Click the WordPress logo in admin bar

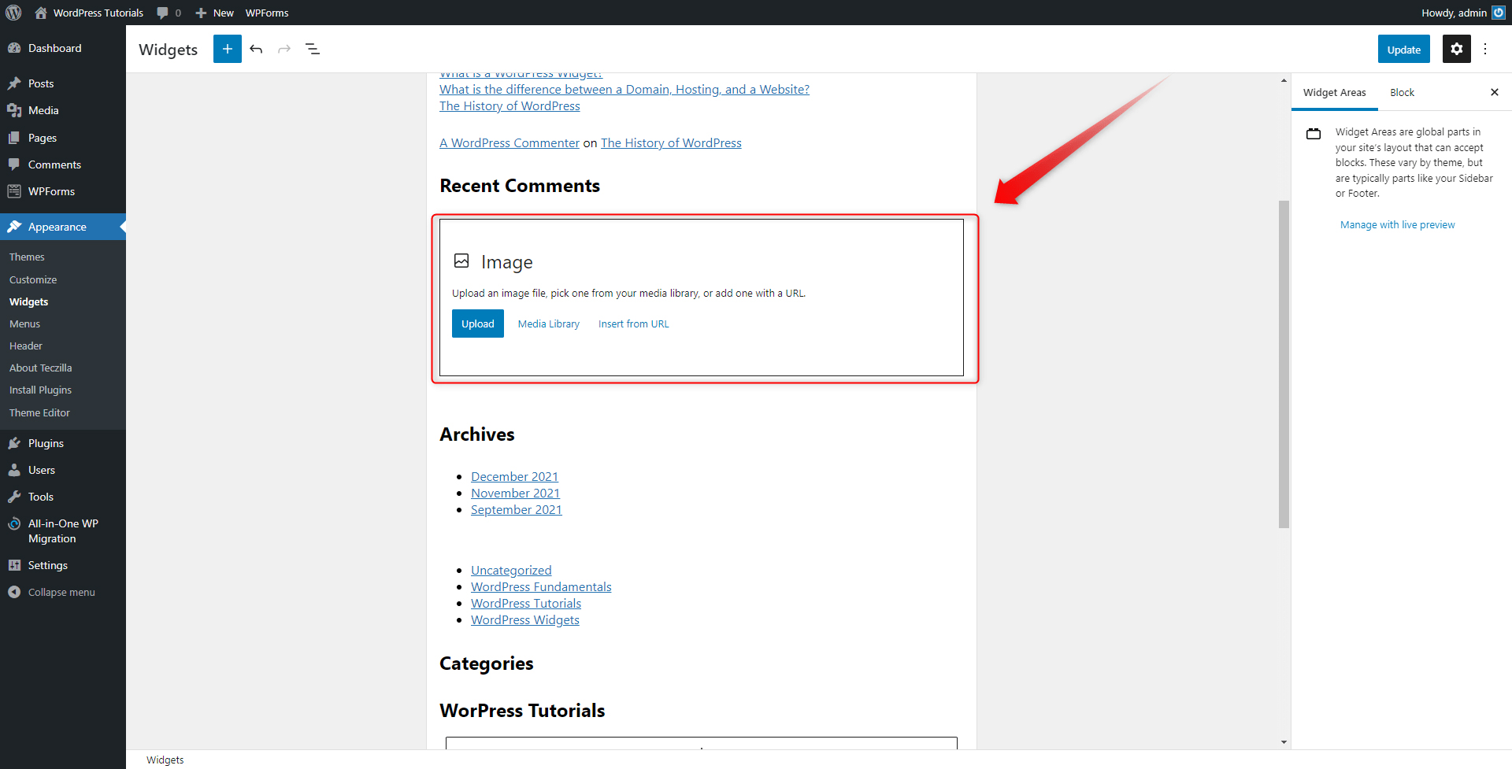pyautogui.click(x=13, y=13)
